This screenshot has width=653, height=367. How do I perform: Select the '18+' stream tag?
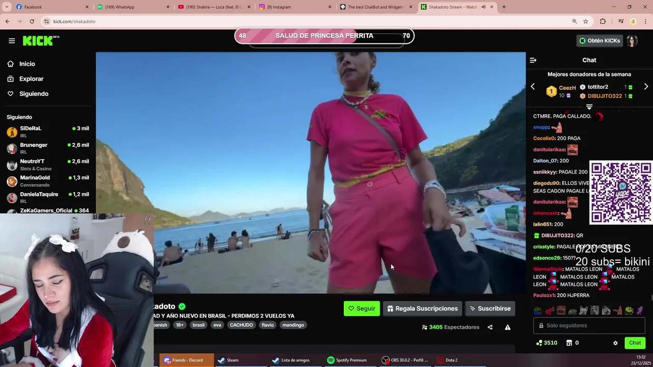pyautogui.click(x=180, y=325)
